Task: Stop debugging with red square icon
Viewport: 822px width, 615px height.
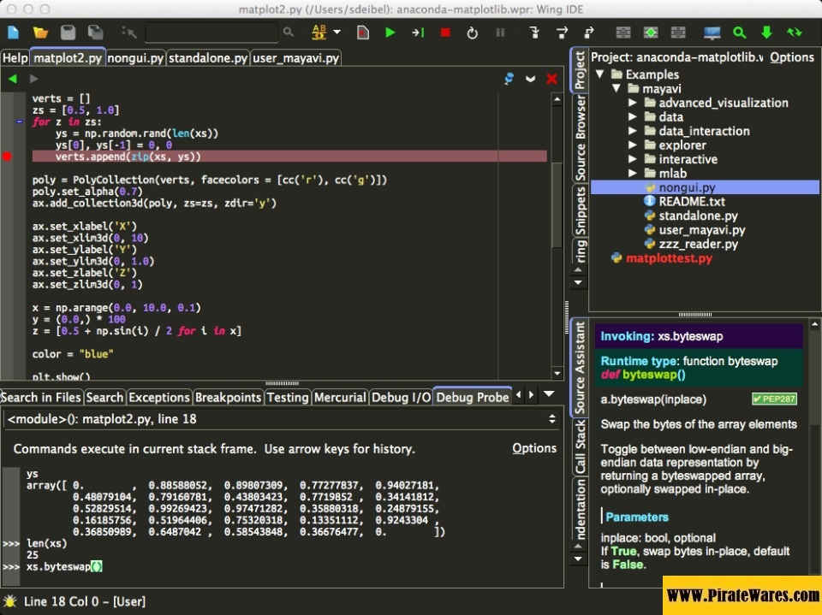Action: 445,33
